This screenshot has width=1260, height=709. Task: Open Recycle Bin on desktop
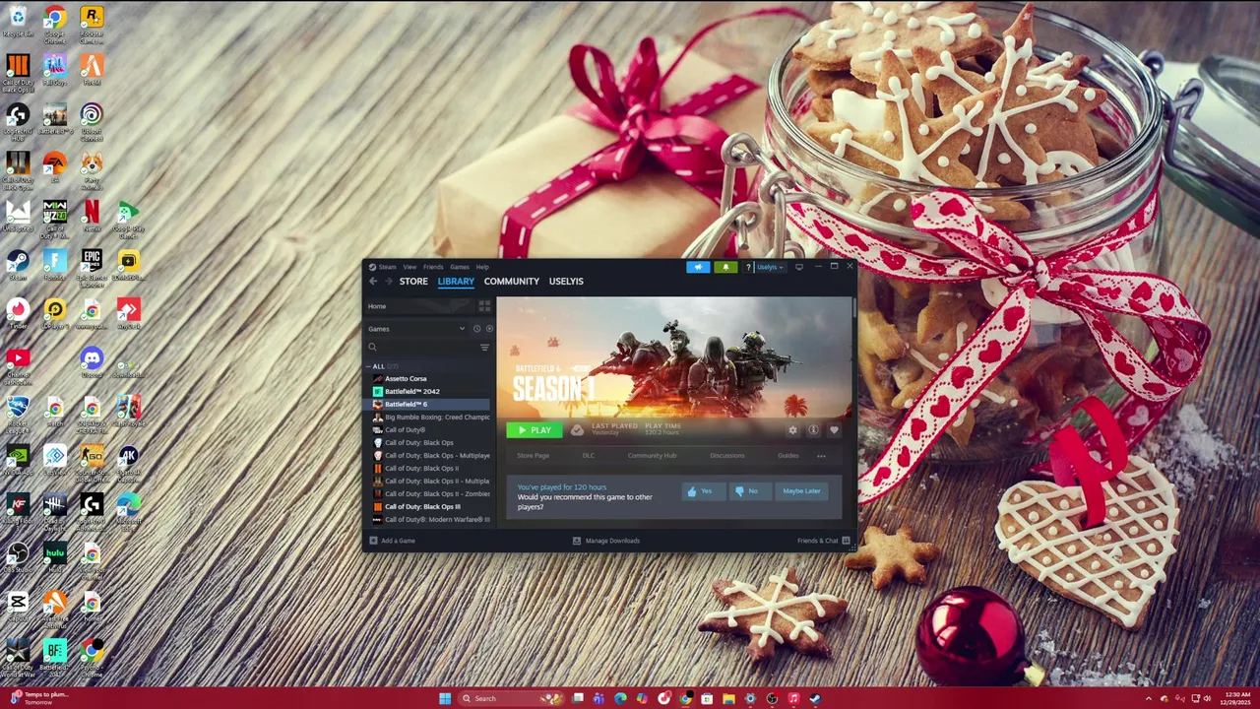(x=18, y=20)
